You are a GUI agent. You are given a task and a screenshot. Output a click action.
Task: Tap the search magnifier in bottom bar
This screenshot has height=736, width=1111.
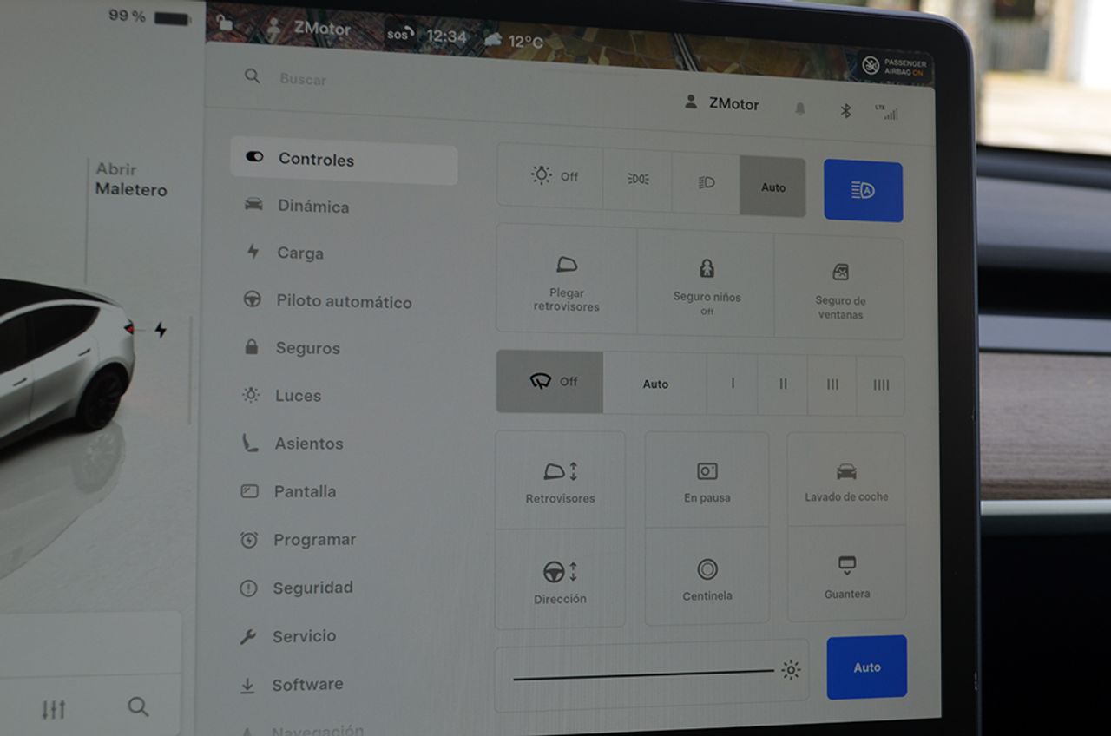[x=138, y=706]
